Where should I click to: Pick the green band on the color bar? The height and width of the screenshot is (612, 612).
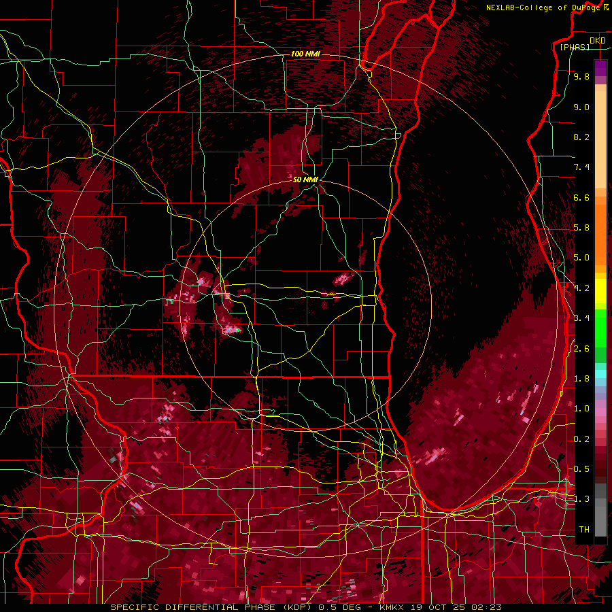(x=600, y=328)
